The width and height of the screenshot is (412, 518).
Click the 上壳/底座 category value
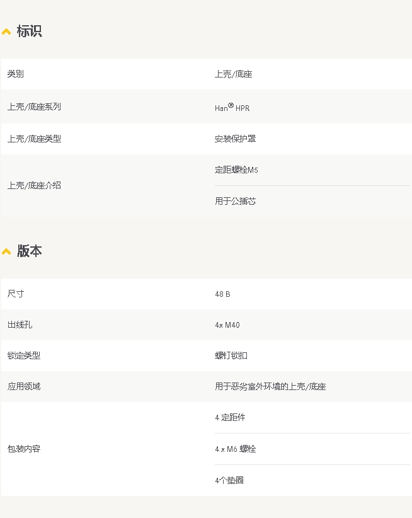[233, 74]
